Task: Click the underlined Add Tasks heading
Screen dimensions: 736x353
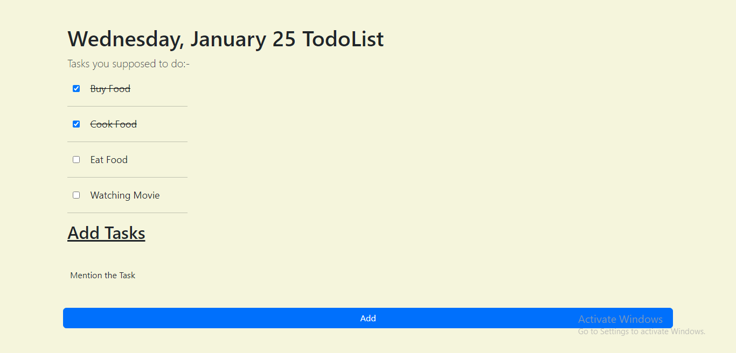Action: point(106,233)
